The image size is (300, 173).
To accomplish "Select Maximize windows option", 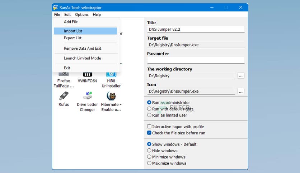I will [x=149, y=163].
